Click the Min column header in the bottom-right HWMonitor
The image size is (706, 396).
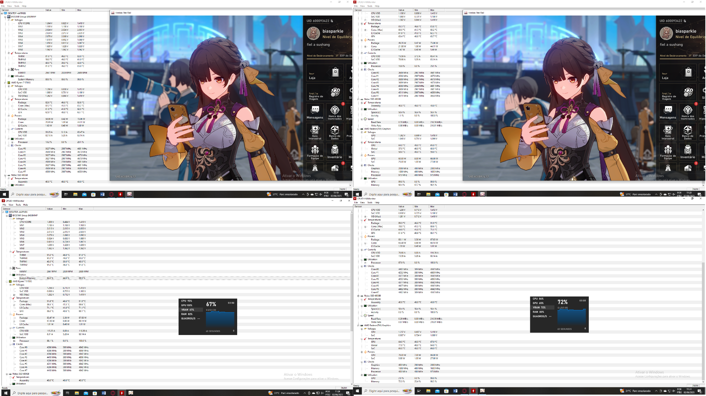tap(421, 207)
